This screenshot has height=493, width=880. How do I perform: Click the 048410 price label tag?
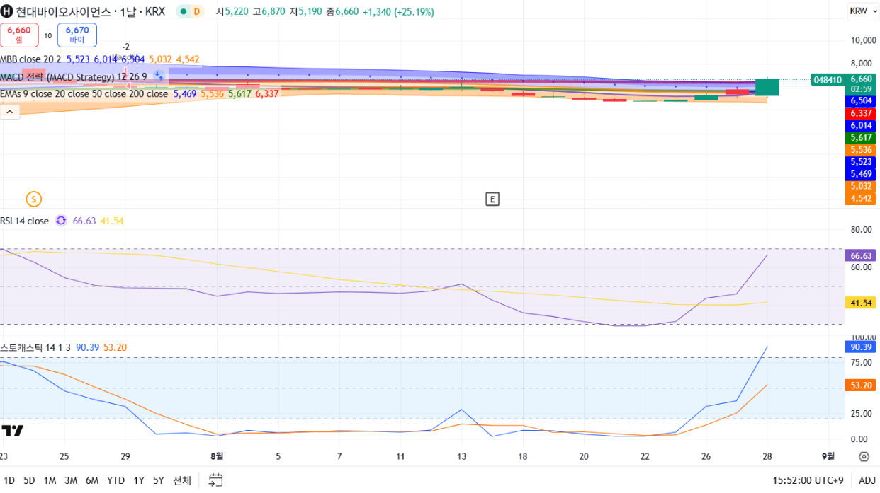828,80
